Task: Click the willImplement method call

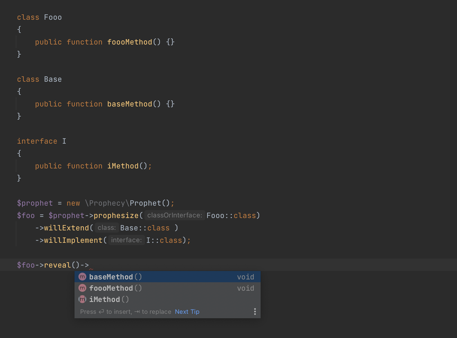Action: pos(73,241)
